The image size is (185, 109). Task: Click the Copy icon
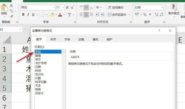pos(11,11)
